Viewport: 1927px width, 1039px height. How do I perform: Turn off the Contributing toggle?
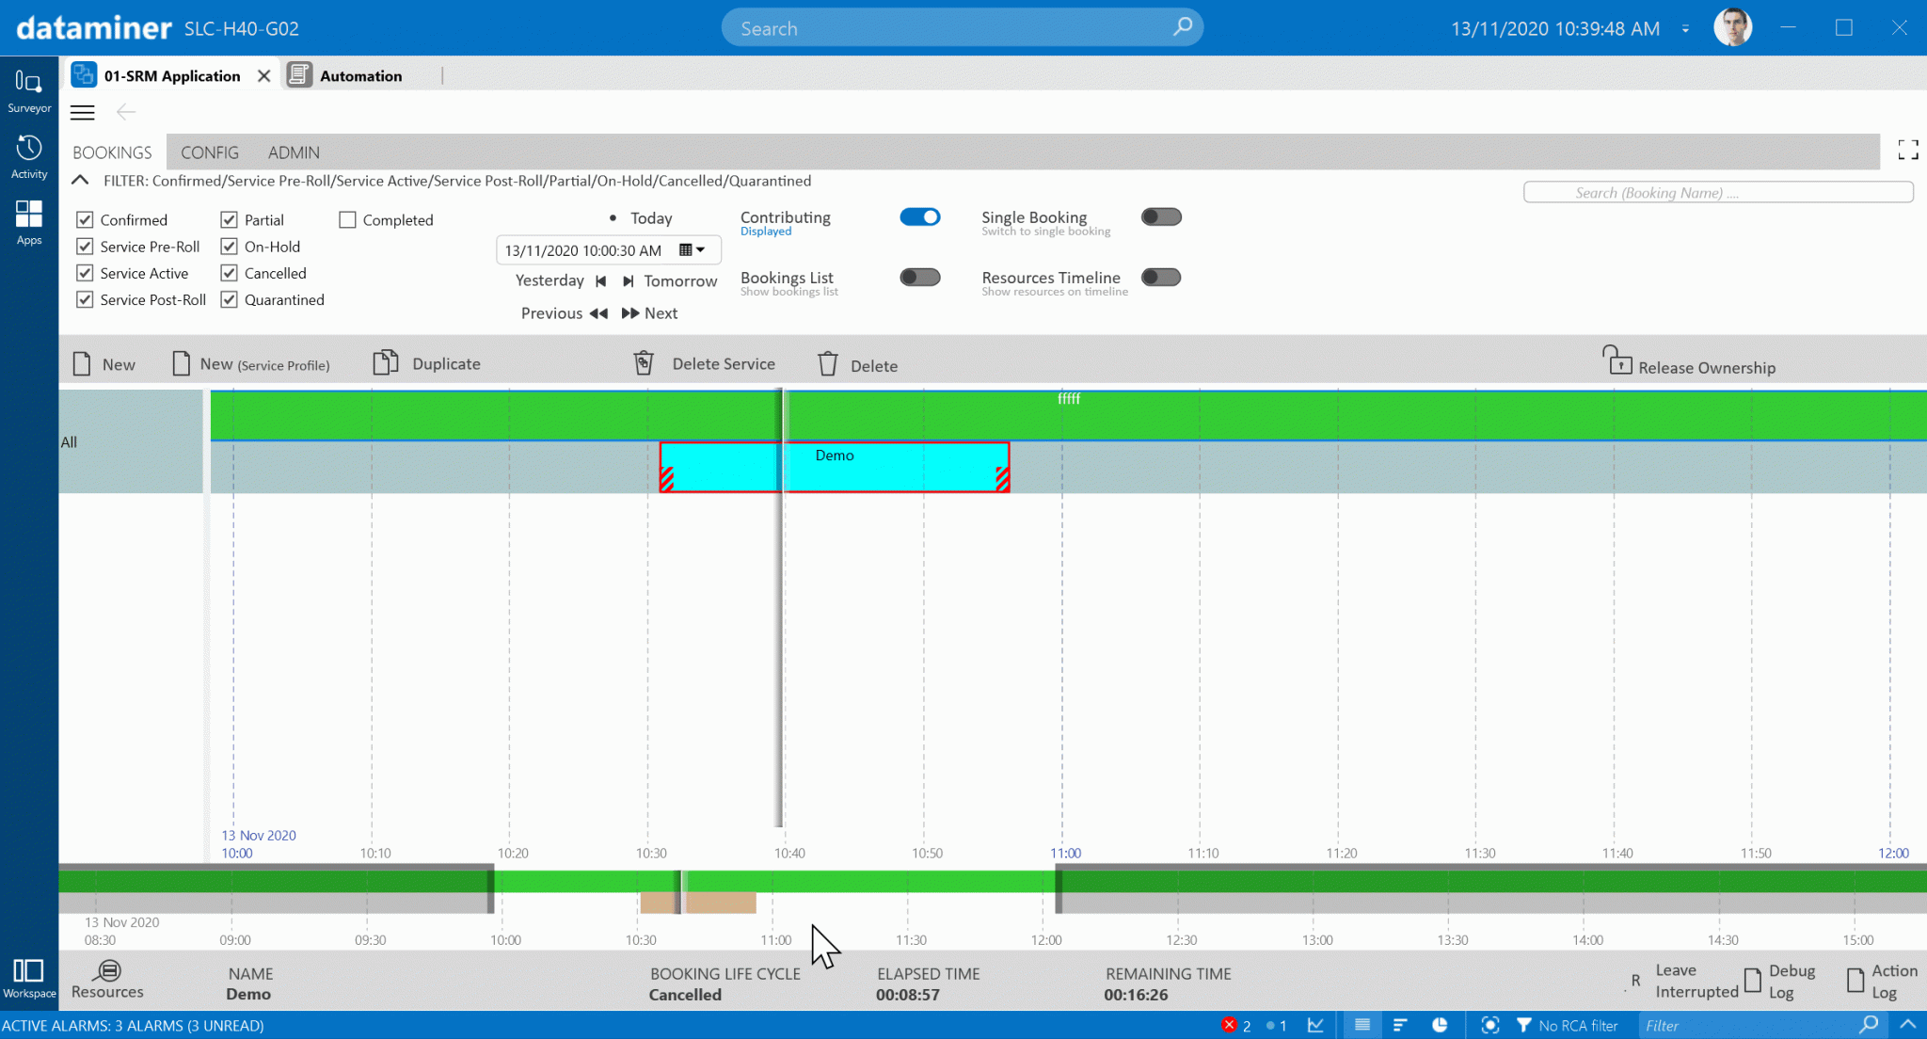click(x=919, y=217)
